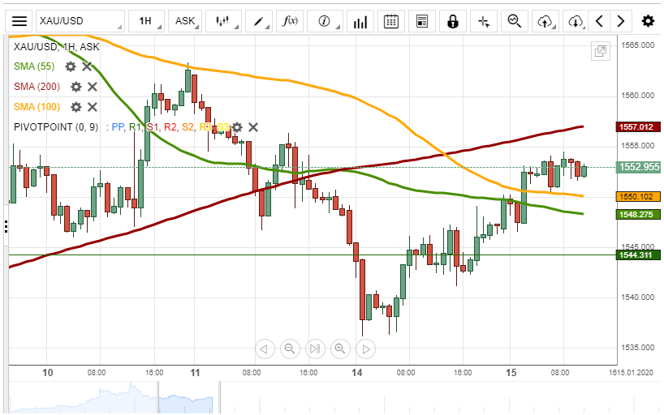Click the bar chart volume icon
Screen dimensions: 664x415
pos(360,21)
